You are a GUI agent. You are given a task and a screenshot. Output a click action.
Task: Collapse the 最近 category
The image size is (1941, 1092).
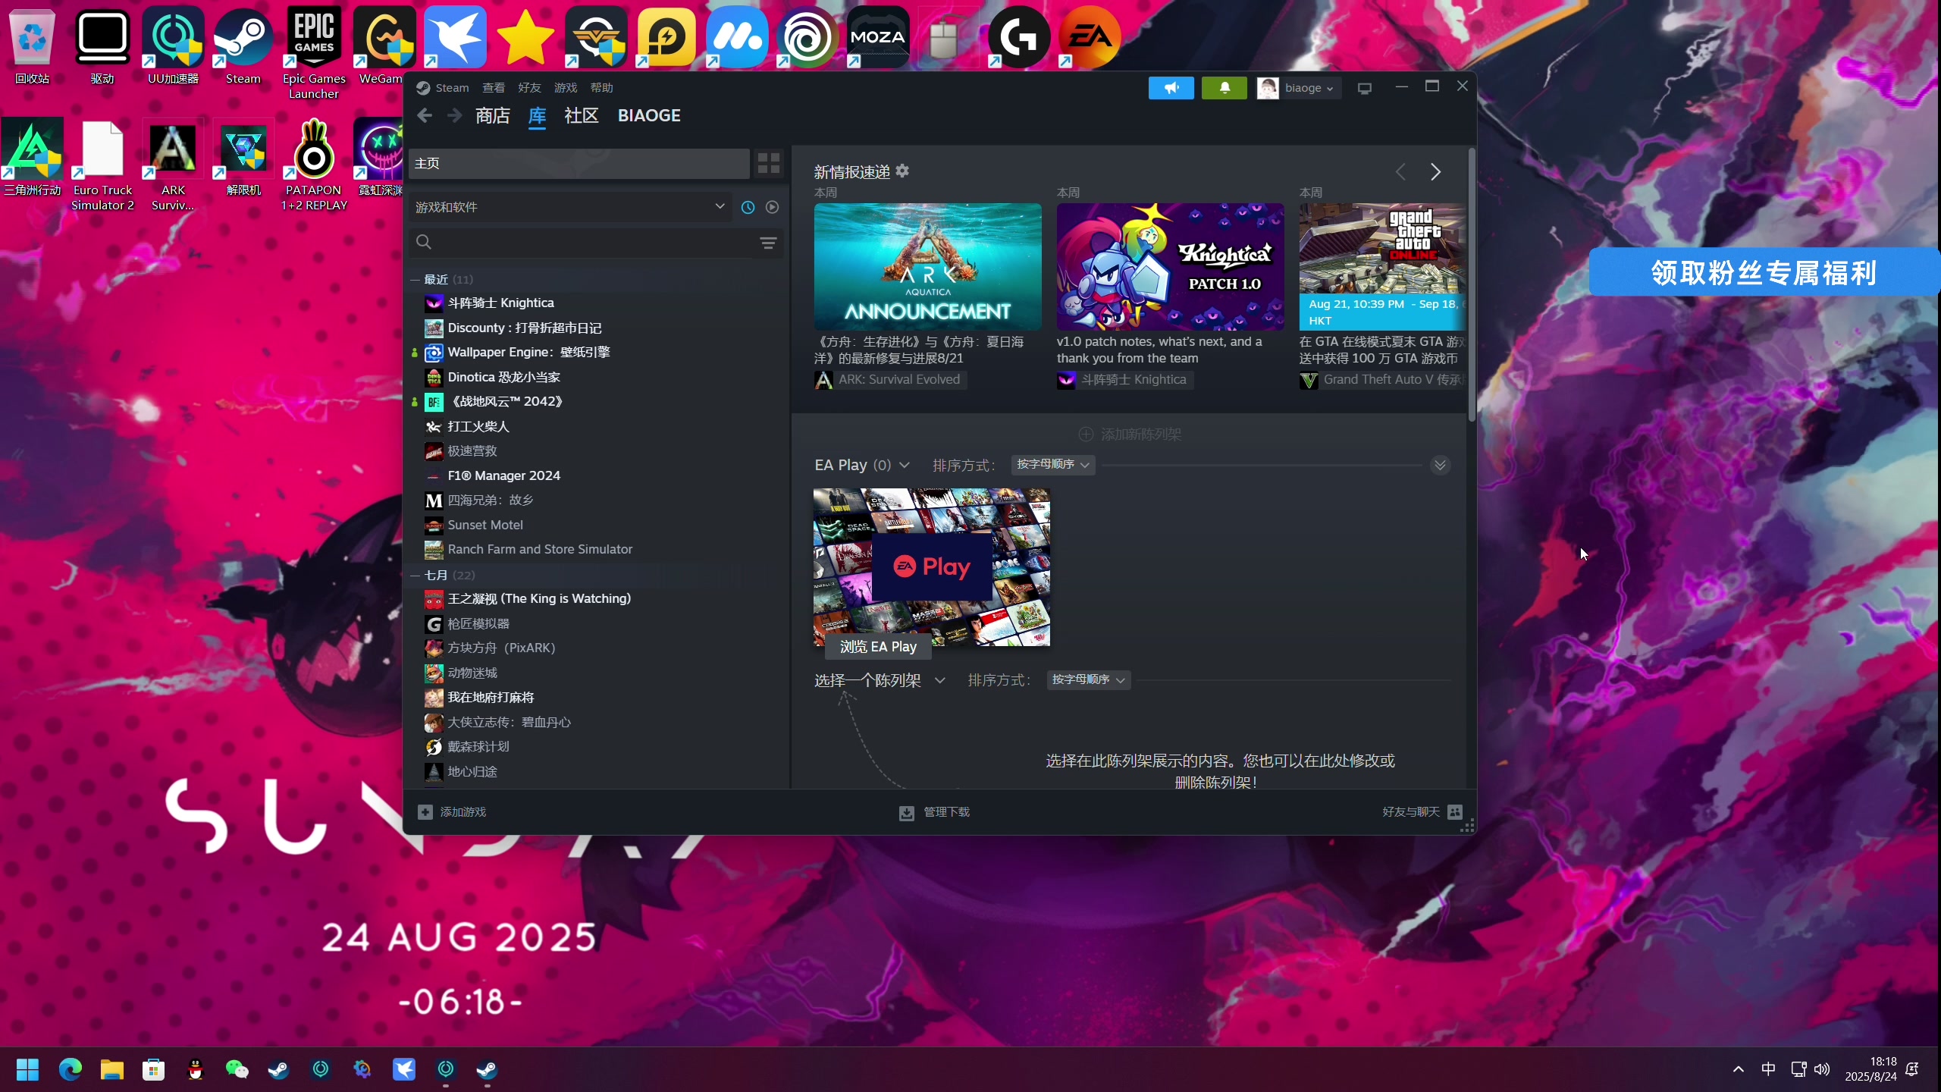(415, 280)
